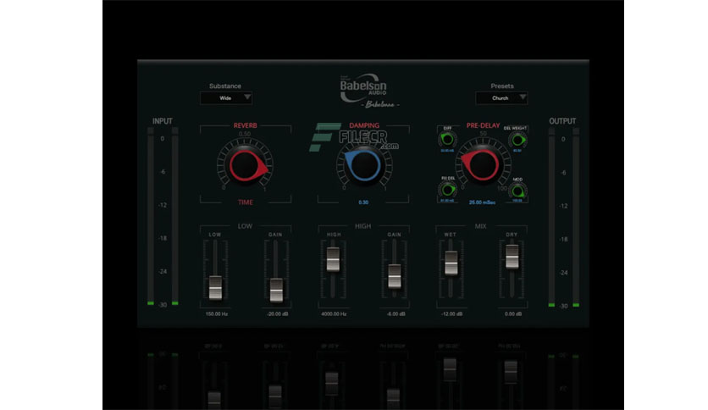Open the Presets dropdown showing Church

coord(501,98)
